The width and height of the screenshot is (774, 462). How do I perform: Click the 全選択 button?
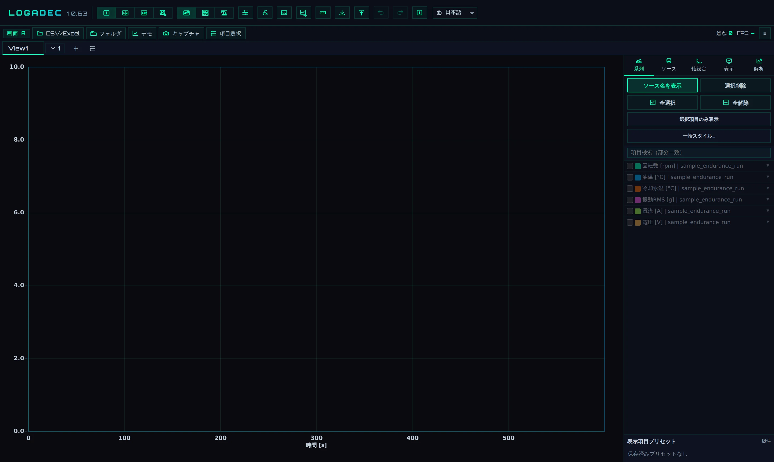[662, 102]
